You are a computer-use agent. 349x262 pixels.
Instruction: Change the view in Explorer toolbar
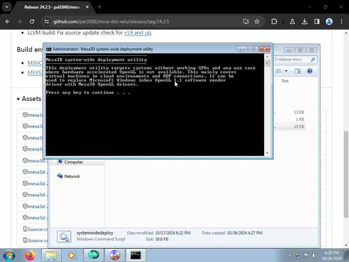(279, 71)
